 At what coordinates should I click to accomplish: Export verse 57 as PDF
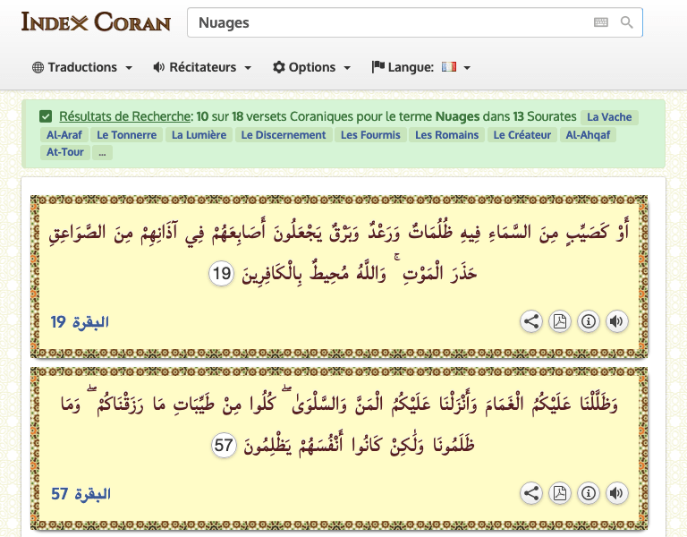click(x=559, y=493)
